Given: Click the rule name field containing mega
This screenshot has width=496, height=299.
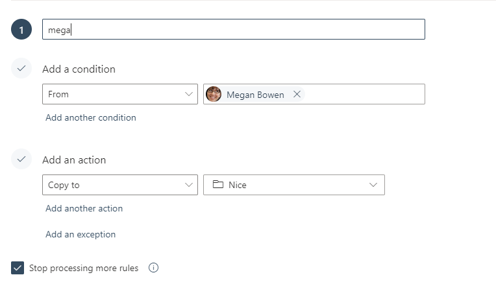Looking at the screenshot, I should click(233, 29).
